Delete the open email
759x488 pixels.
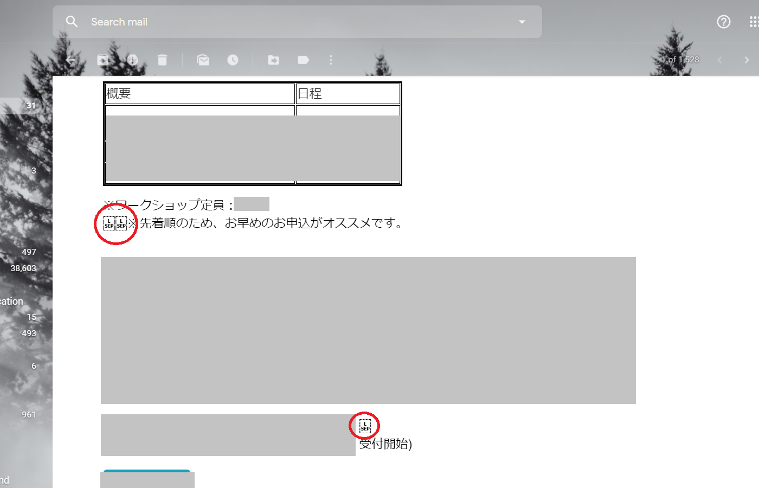[162, 60]
